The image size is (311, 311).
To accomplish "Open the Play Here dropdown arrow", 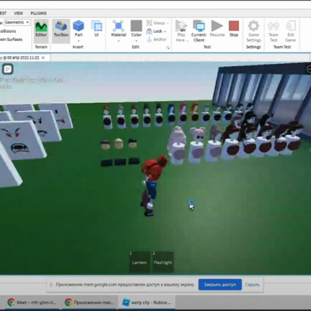I will point(187,40).
